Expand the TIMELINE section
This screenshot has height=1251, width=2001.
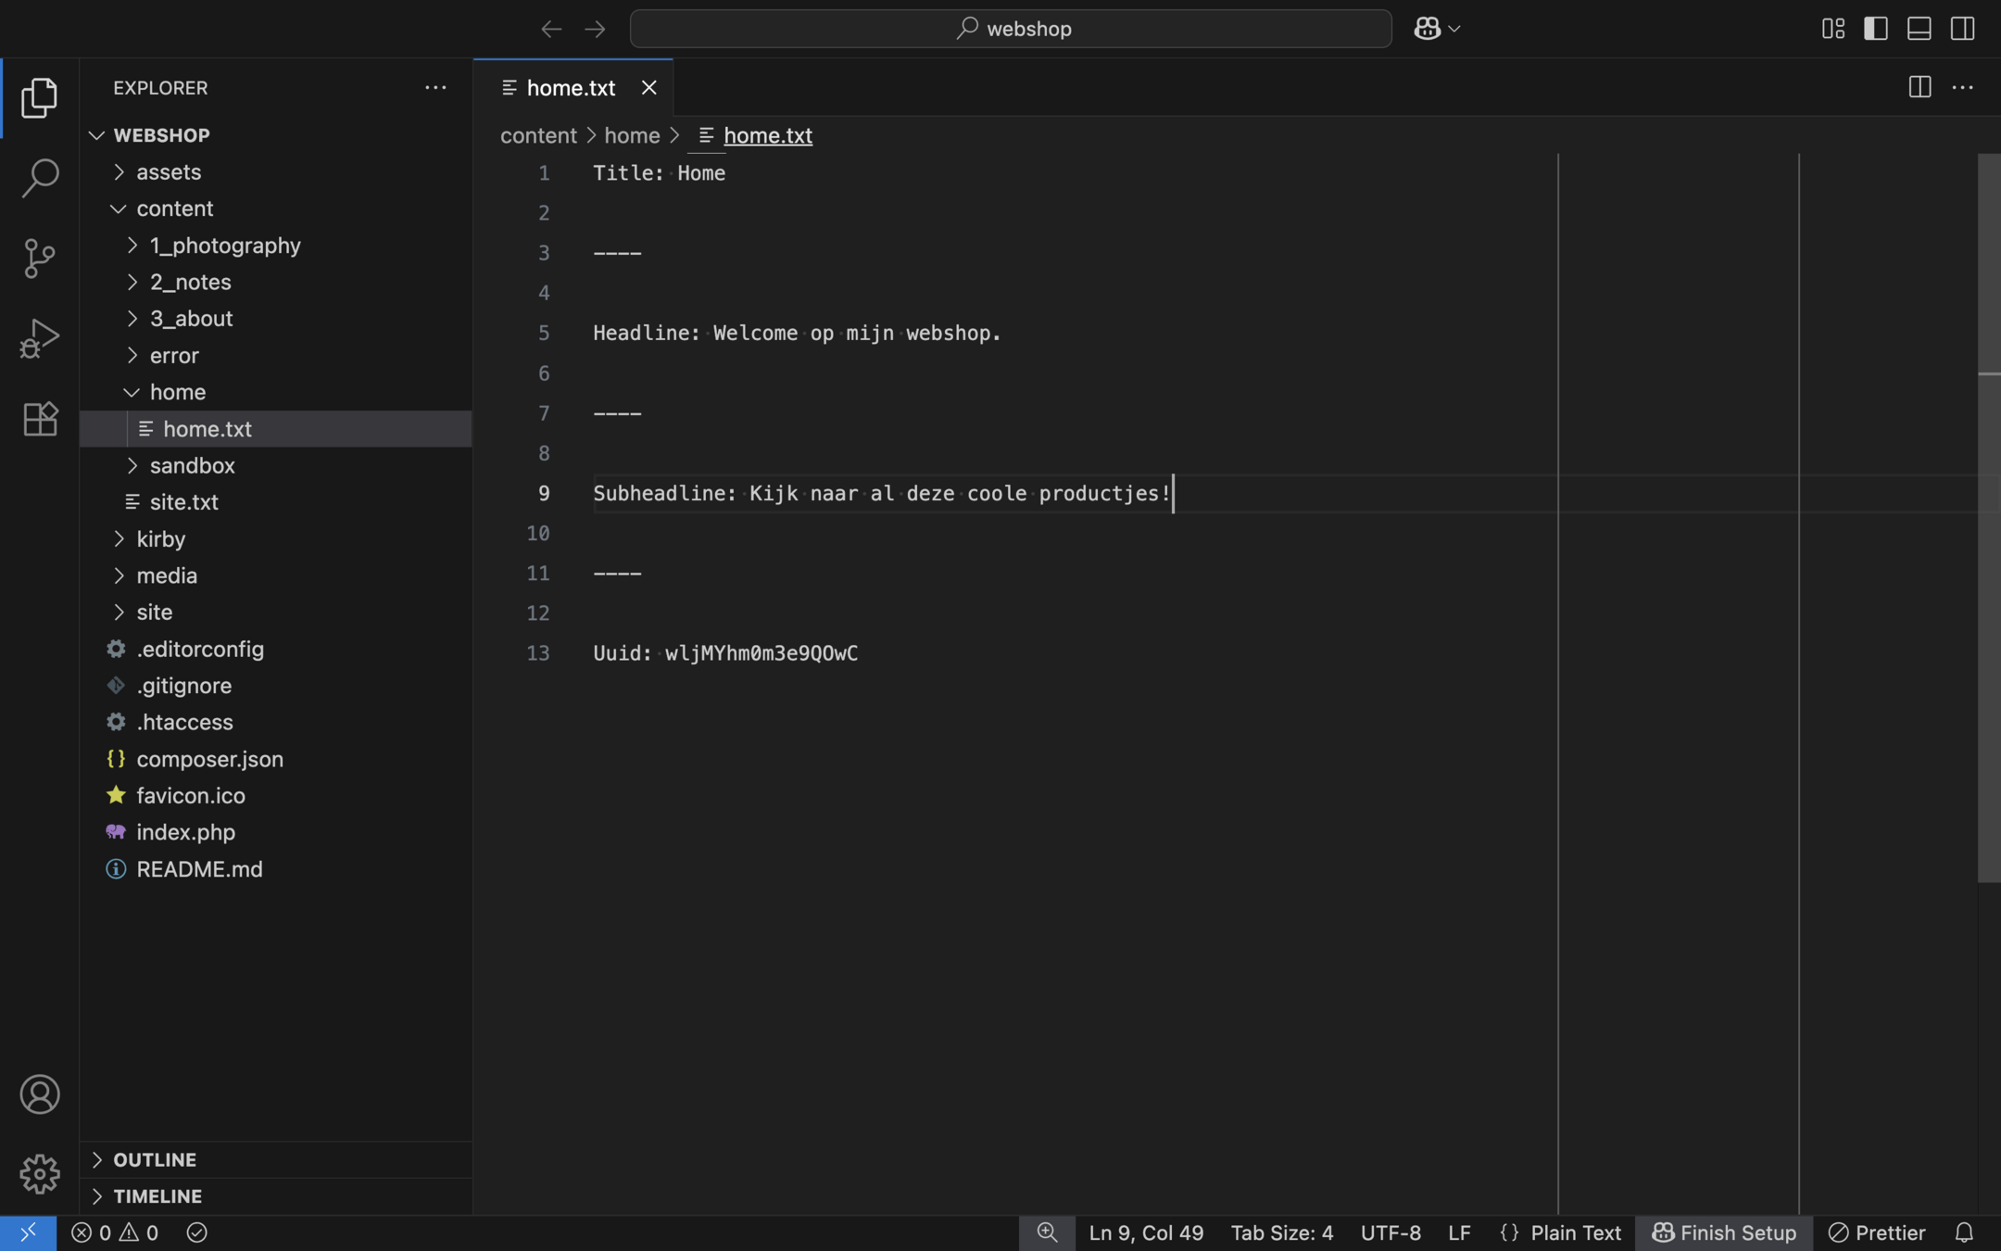click(x=157, y=1196)
